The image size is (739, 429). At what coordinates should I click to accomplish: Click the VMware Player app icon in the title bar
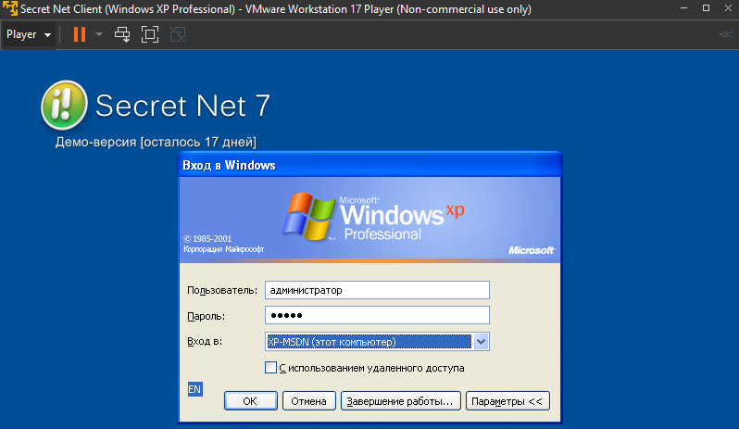(10, 9)
